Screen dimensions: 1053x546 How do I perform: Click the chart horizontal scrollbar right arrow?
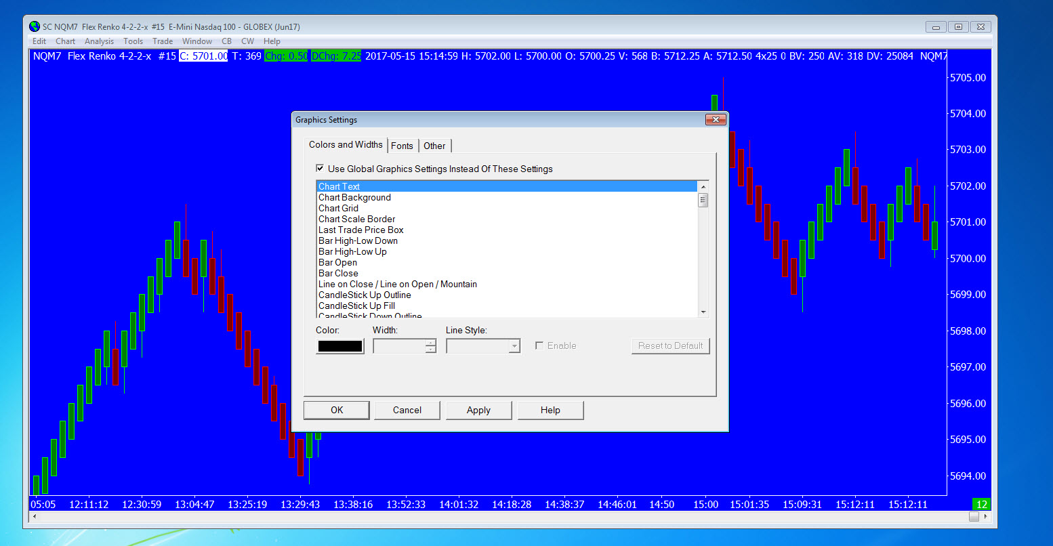(x=986, y=516)
